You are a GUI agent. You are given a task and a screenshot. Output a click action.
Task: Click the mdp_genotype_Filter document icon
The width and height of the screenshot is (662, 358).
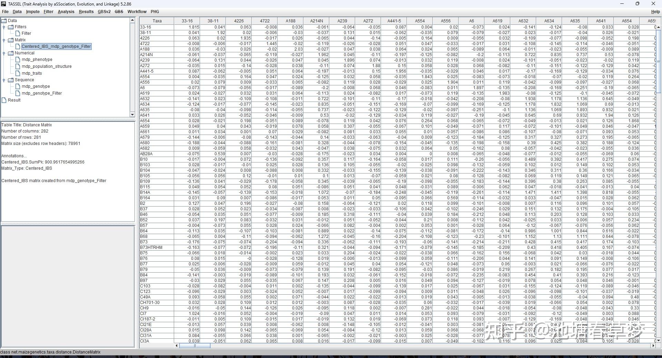18,93
